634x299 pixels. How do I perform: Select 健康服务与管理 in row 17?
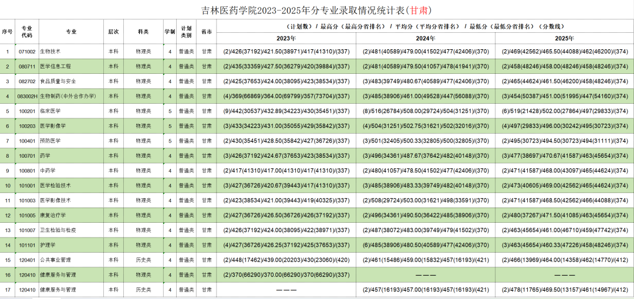point(72,290)
